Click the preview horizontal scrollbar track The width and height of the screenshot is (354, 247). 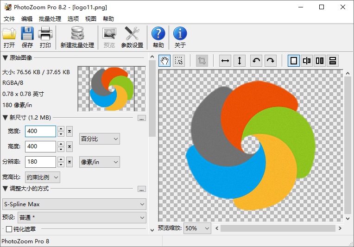[x=278, y=228]
